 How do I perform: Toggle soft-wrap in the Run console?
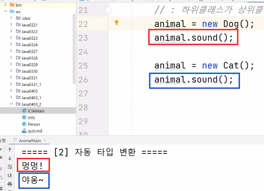10,167
